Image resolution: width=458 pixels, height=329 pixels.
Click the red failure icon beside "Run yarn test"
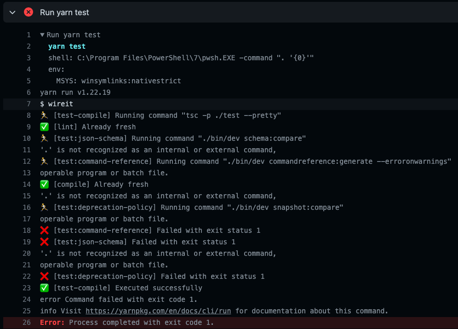click(x=28, y=12)
